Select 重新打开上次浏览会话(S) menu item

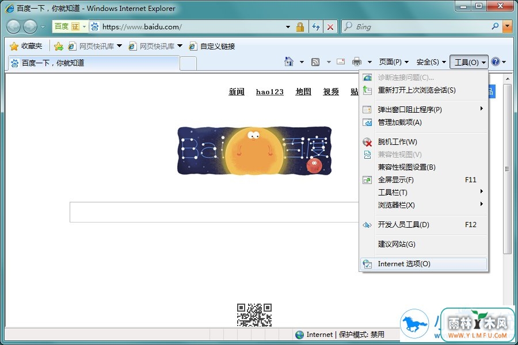click(424, 90)
